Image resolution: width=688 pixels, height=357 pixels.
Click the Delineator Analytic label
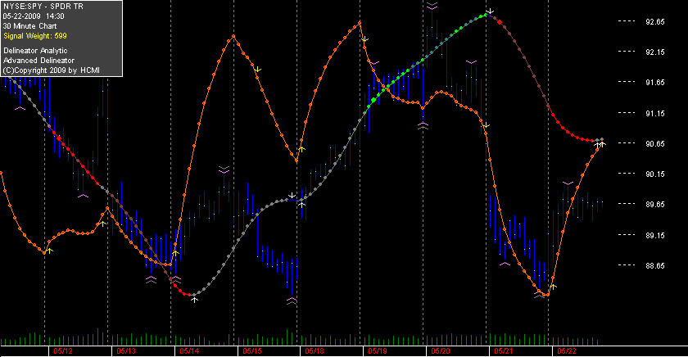[x=35, y=51]
